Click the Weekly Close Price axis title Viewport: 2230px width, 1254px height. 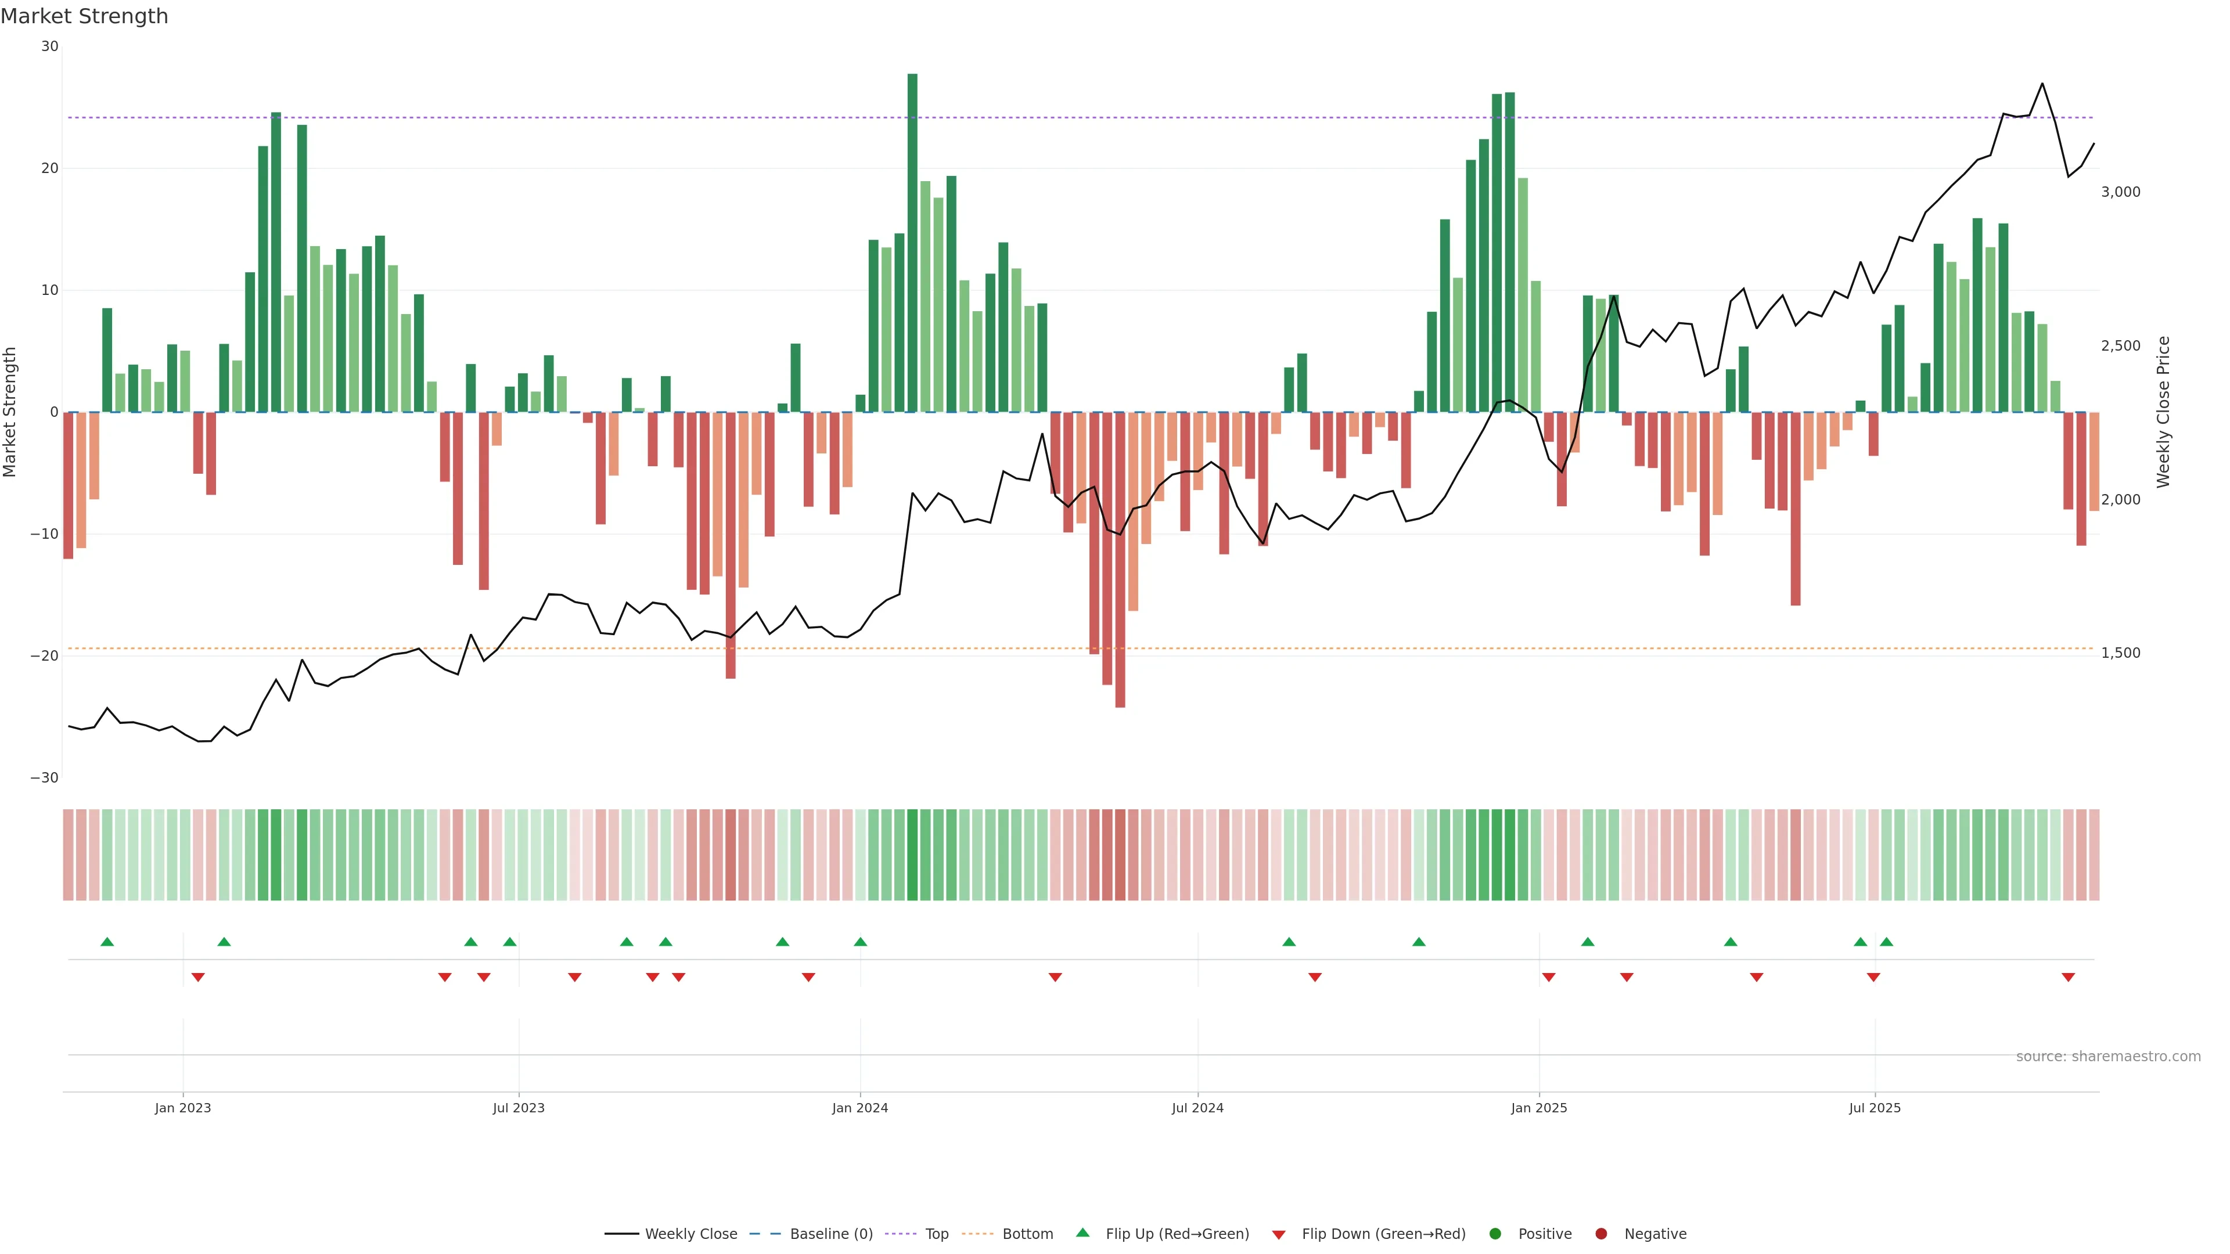2163,412
